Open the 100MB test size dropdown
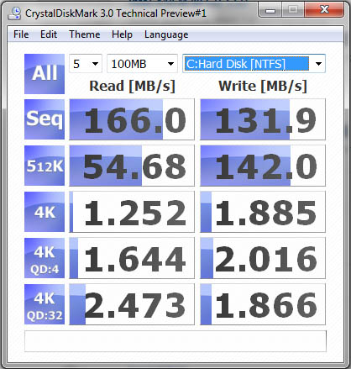Screen dimensions: 351x369 [x=142, y=64]
